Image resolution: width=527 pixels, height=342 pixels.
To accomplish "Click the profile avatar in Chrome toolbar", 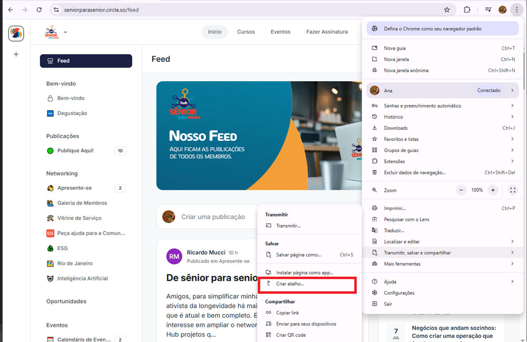I will (502, 9).
